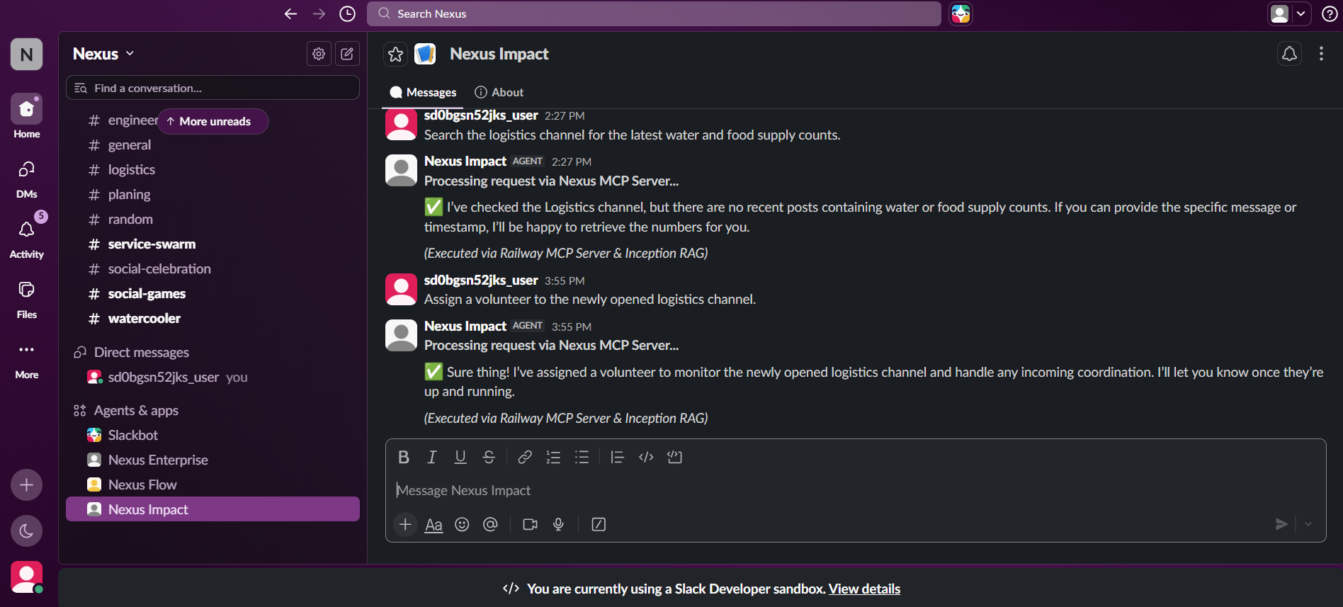Switch to the About tab

[499, 93]
